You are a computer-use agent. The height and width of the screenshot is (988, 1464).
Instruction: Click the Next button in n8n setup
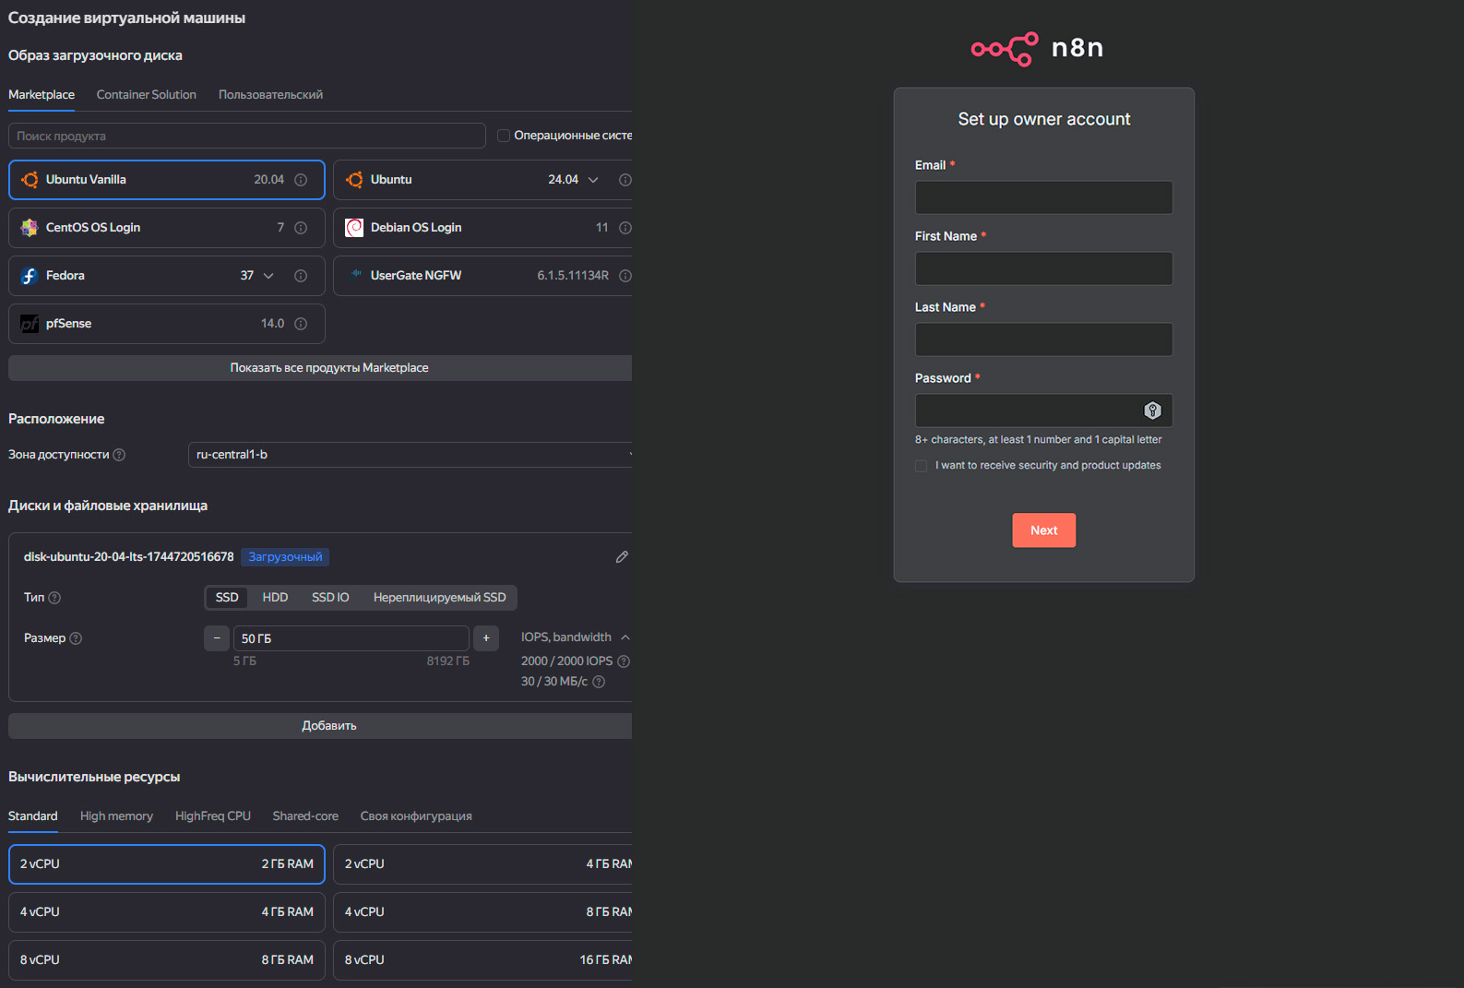coord(1043,530)
